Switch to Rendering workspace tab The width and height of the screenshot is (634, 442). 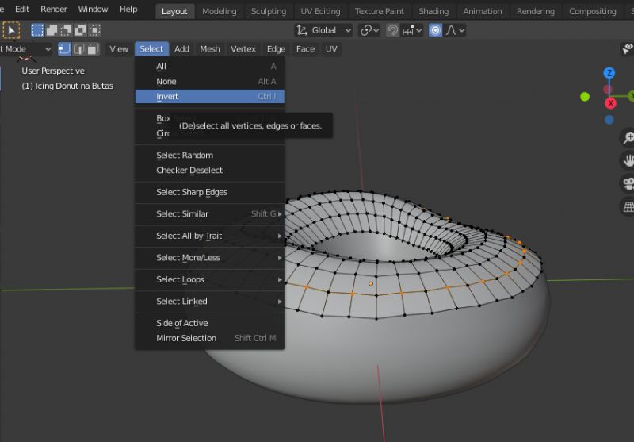[x=536, y=11]
